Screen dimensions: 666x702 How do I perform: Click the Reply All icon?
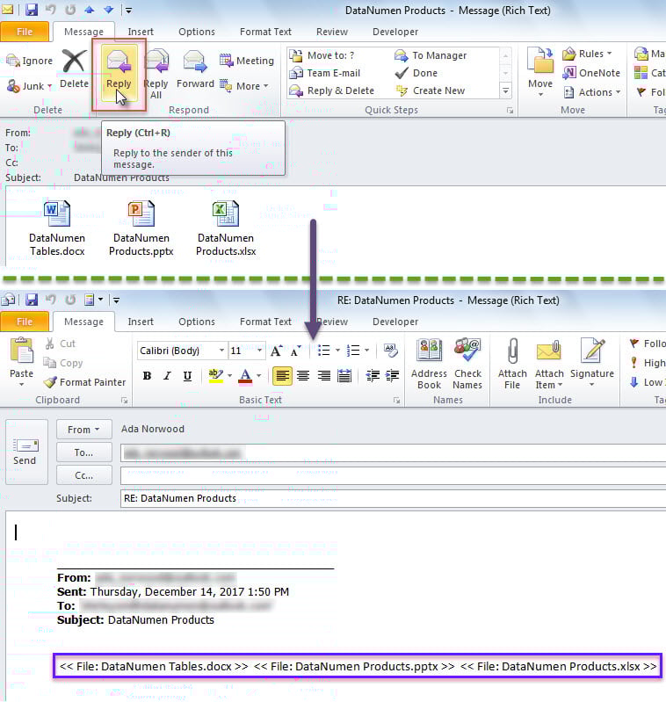click(x=156, y=75)
